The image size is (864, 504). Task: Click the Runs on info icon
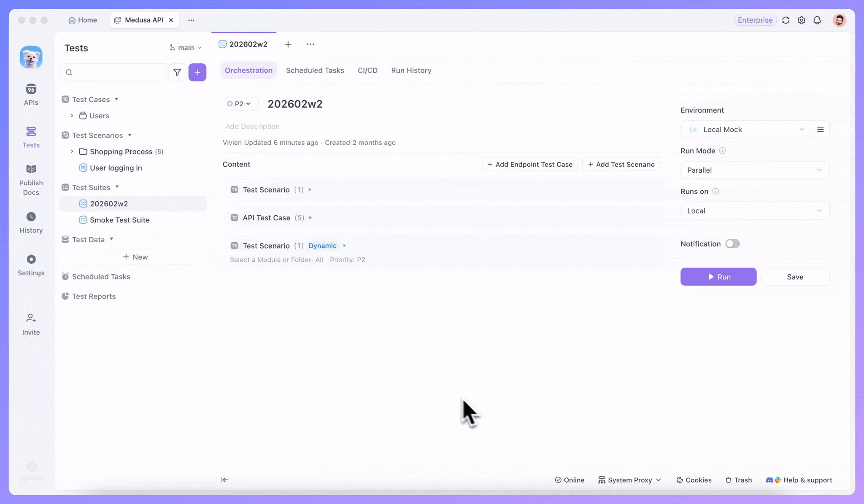click(715, 191)
